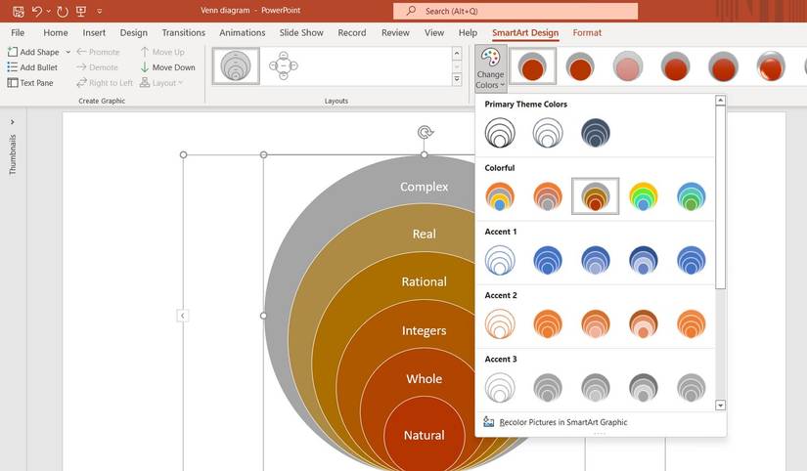Switch to the Insert tab
Viewport: 807px width, 471px height.
coord(94,32)
